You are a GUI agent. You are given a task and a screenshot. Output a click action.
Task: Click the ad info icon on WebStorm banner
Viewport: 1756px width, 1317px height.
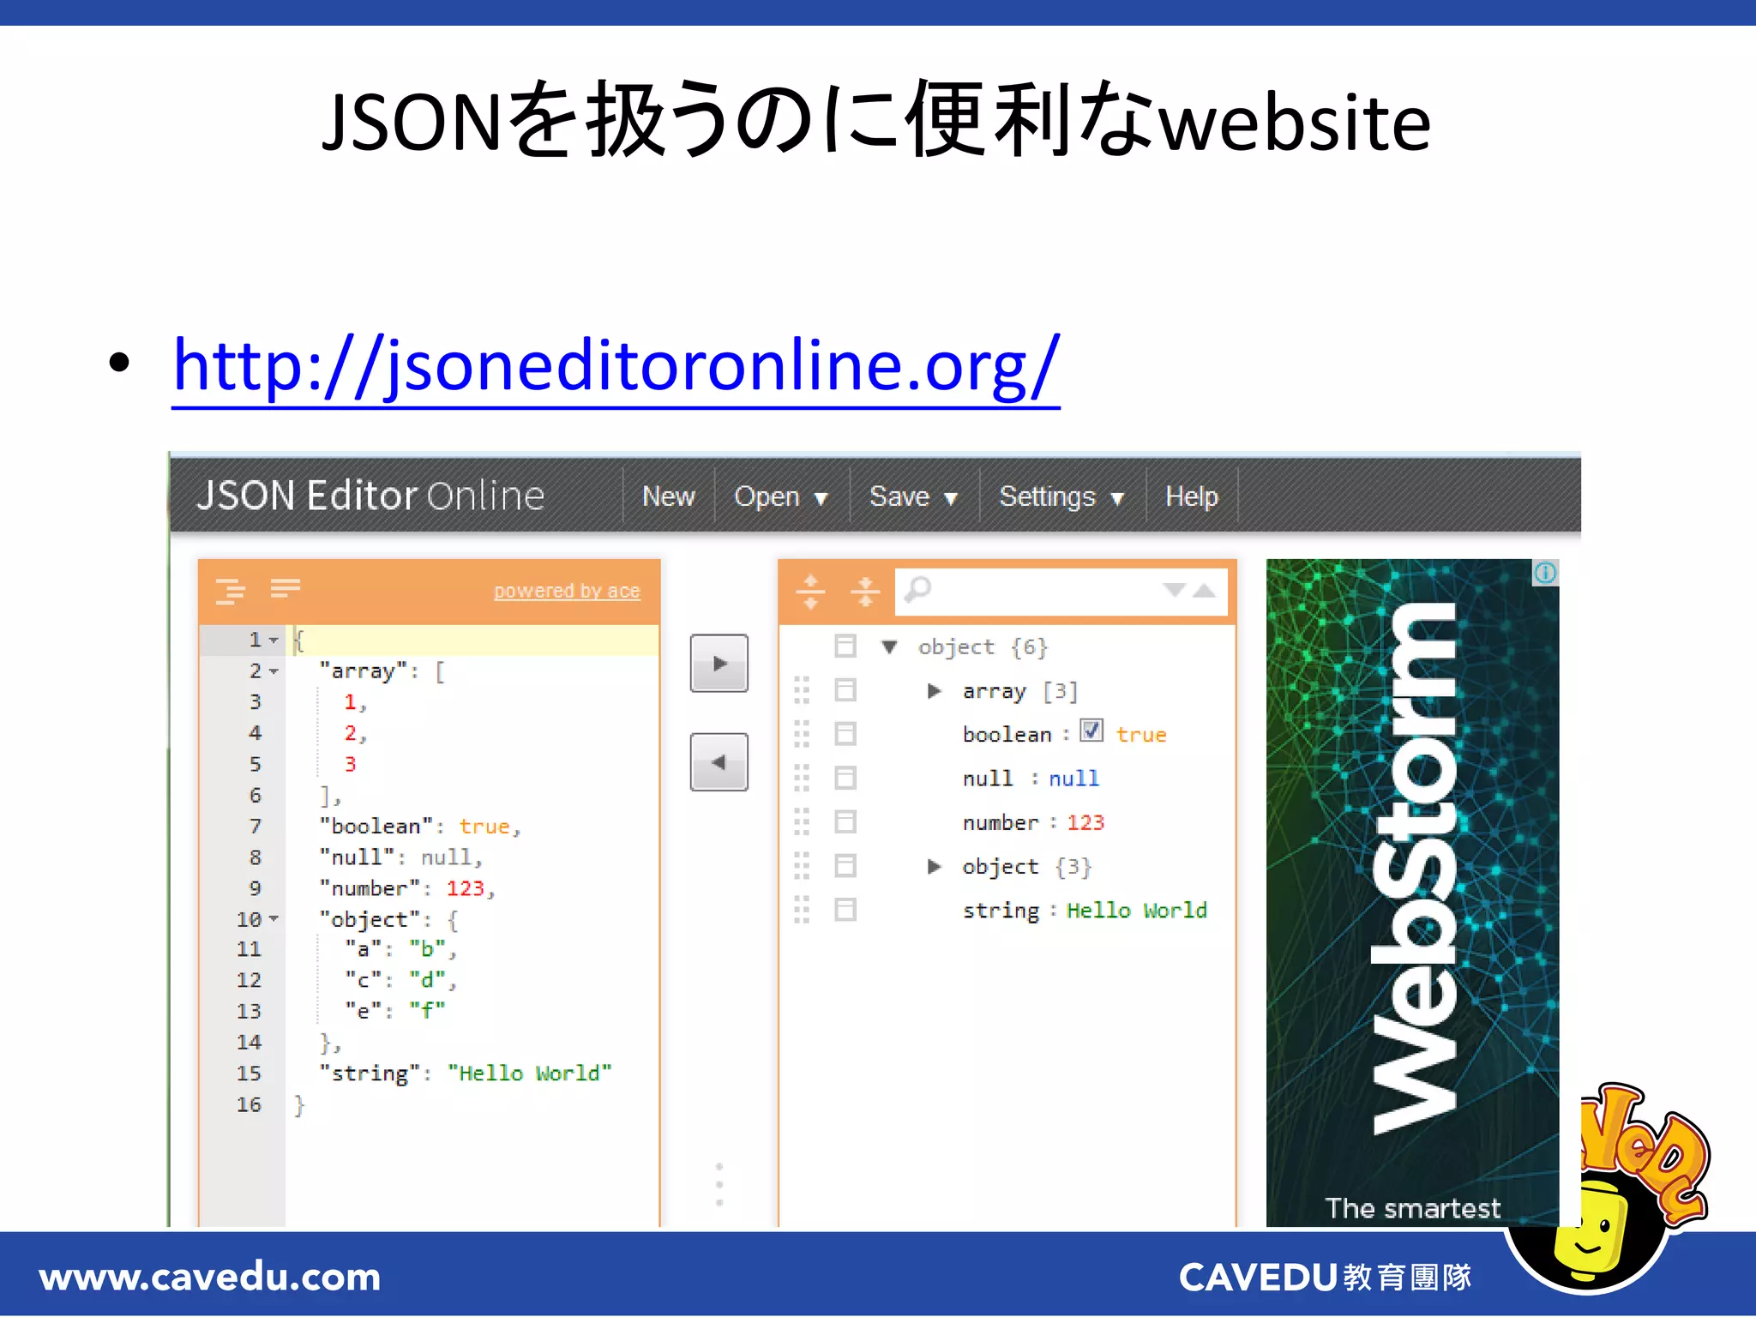coord(1545,573)
